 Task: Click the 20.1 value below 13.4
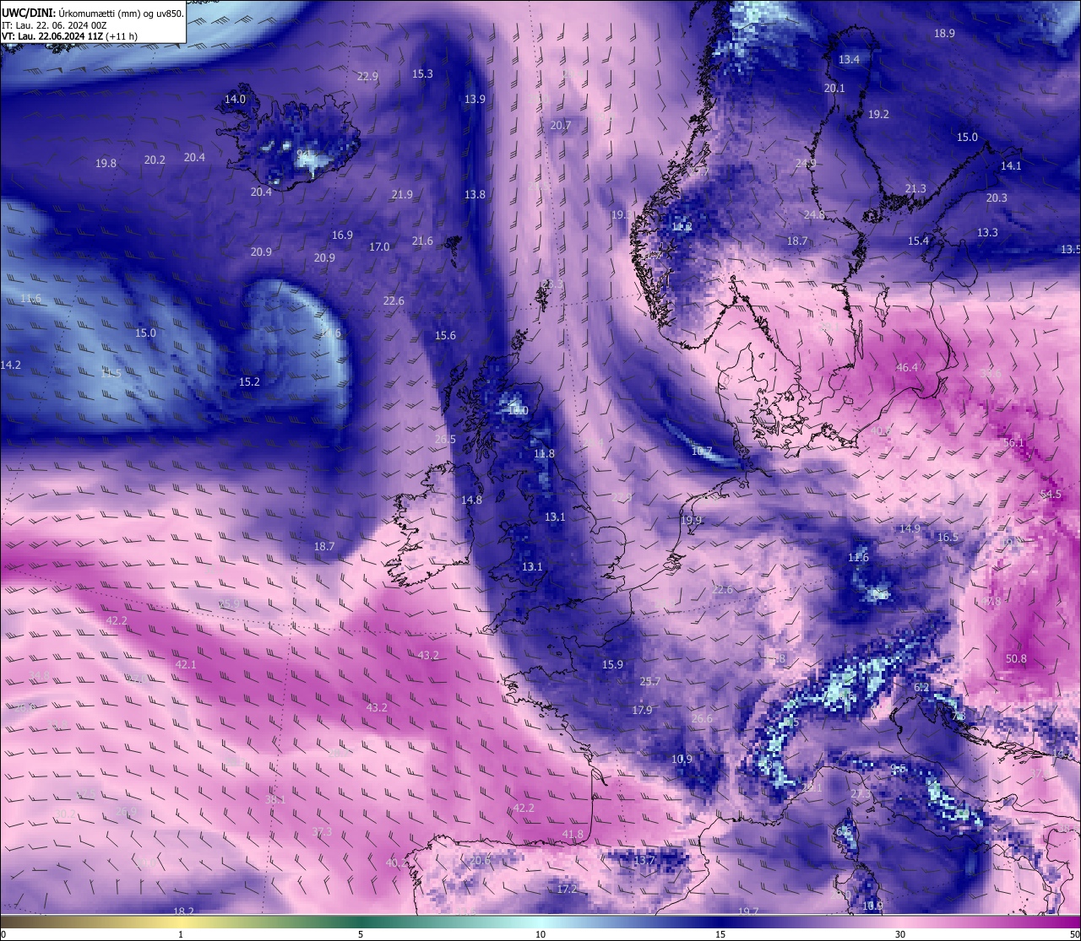(834, 89)
